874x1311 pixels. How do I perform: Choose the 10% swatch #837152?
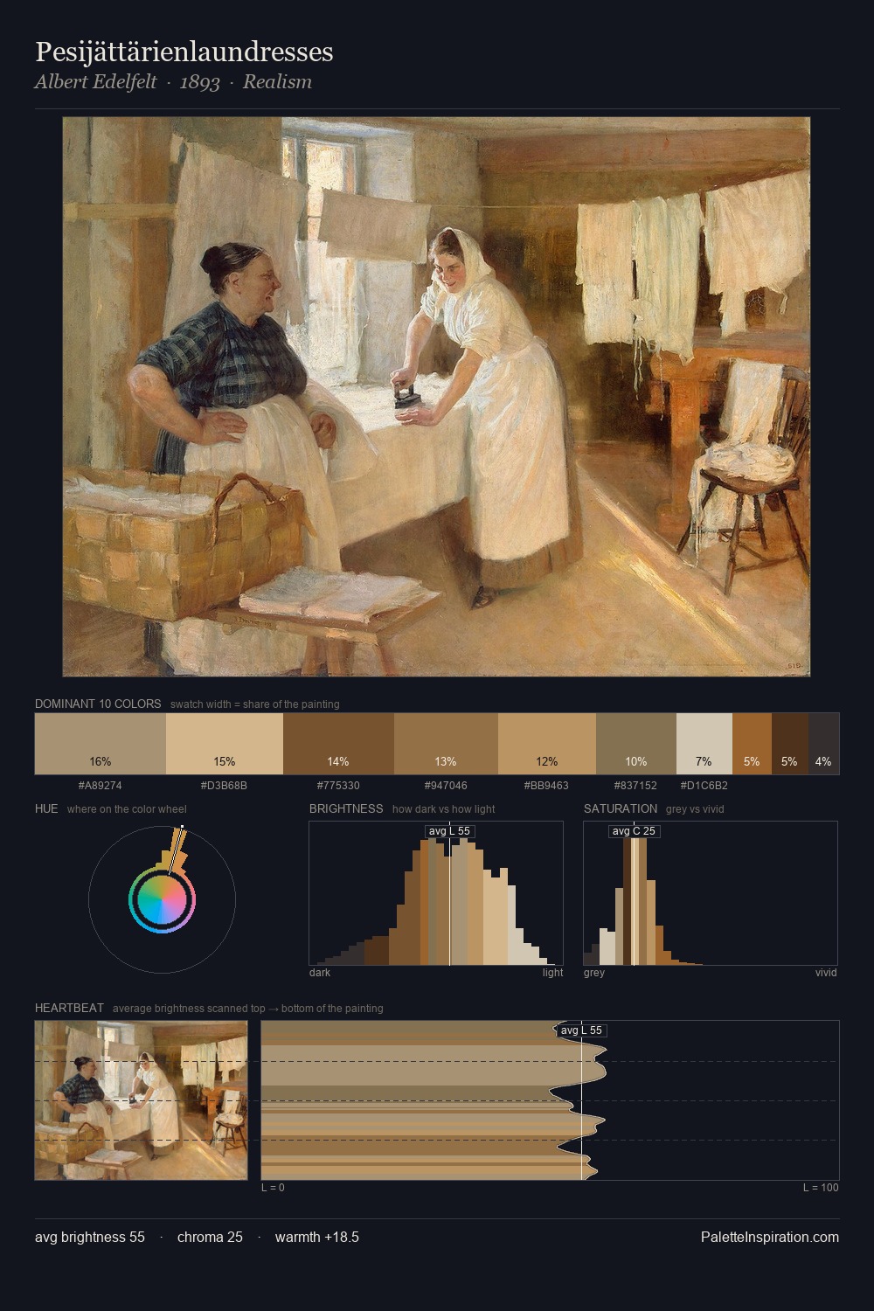point(636,744)
